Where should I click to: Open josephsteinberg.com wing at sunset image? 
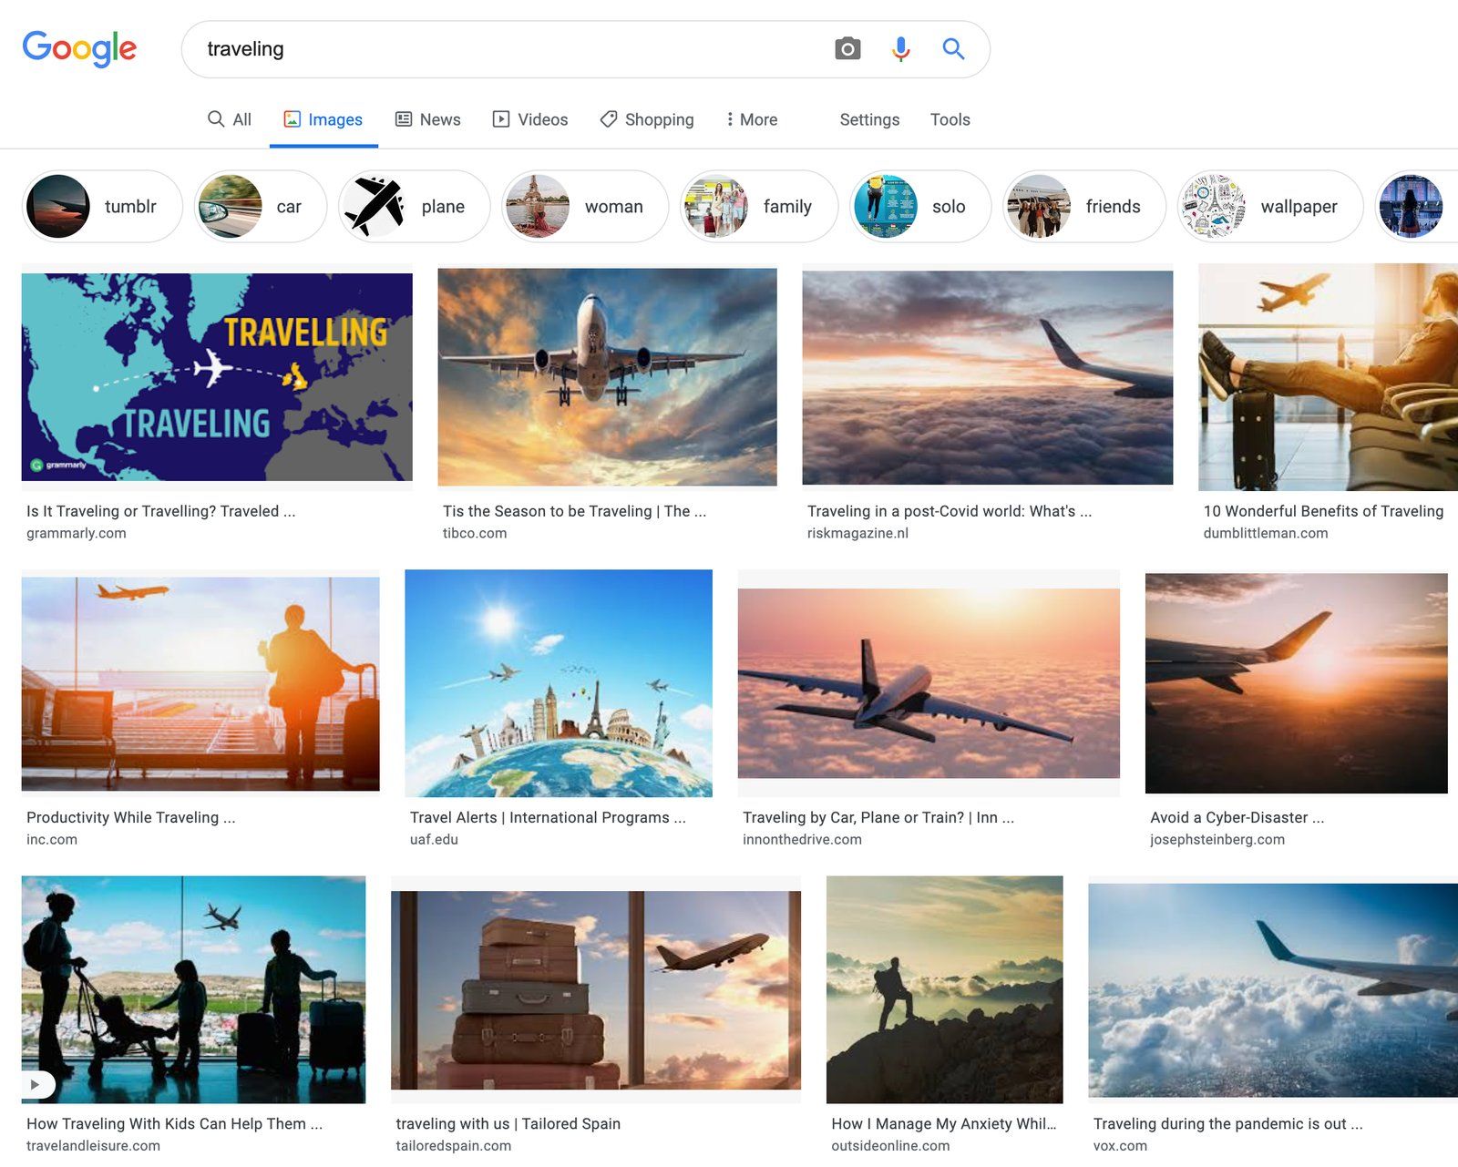point(1296,683)
